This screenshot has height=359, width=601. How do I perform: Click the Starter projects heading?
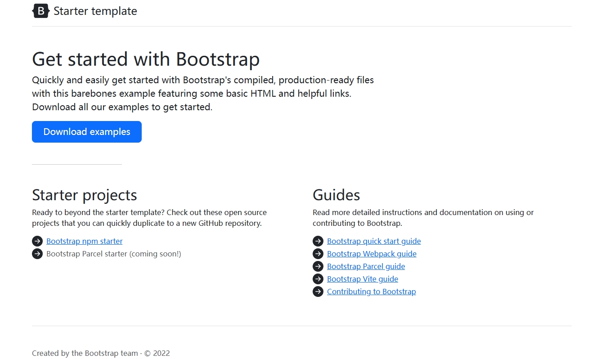coord(85,195)
